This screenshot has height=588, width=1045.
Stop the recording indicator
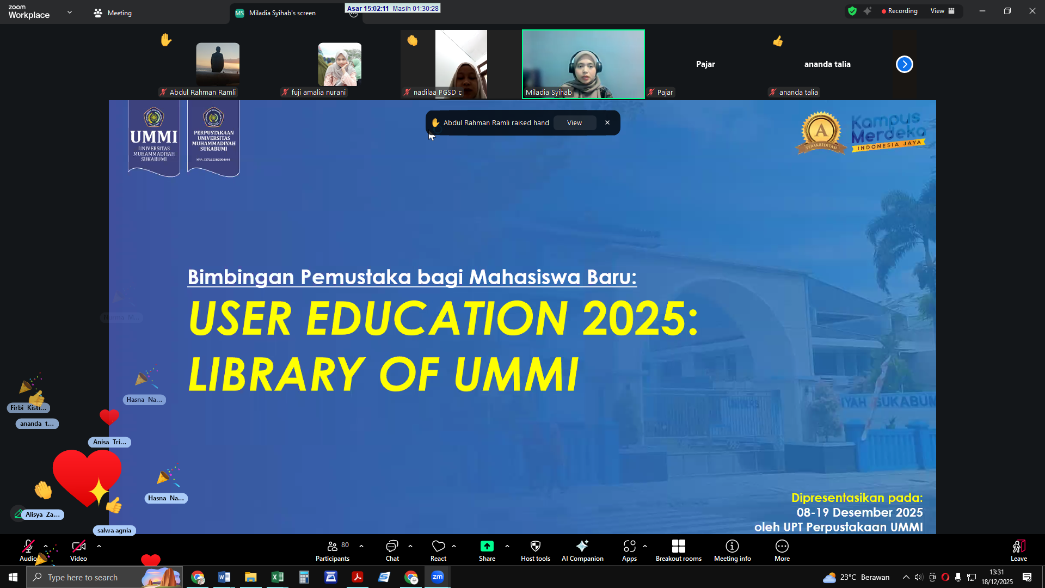point(899,10)
